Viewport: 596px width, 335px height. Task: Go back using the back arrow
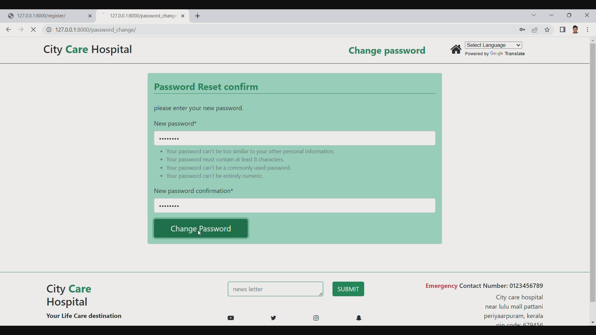8,29
